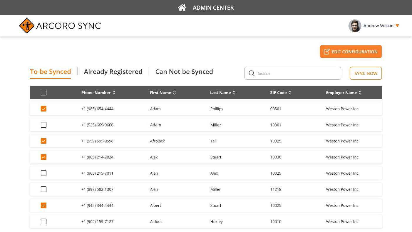Toggle the select-all checkbox in table header
This screenshot has height=232, width=412.
tap(43, 93)
